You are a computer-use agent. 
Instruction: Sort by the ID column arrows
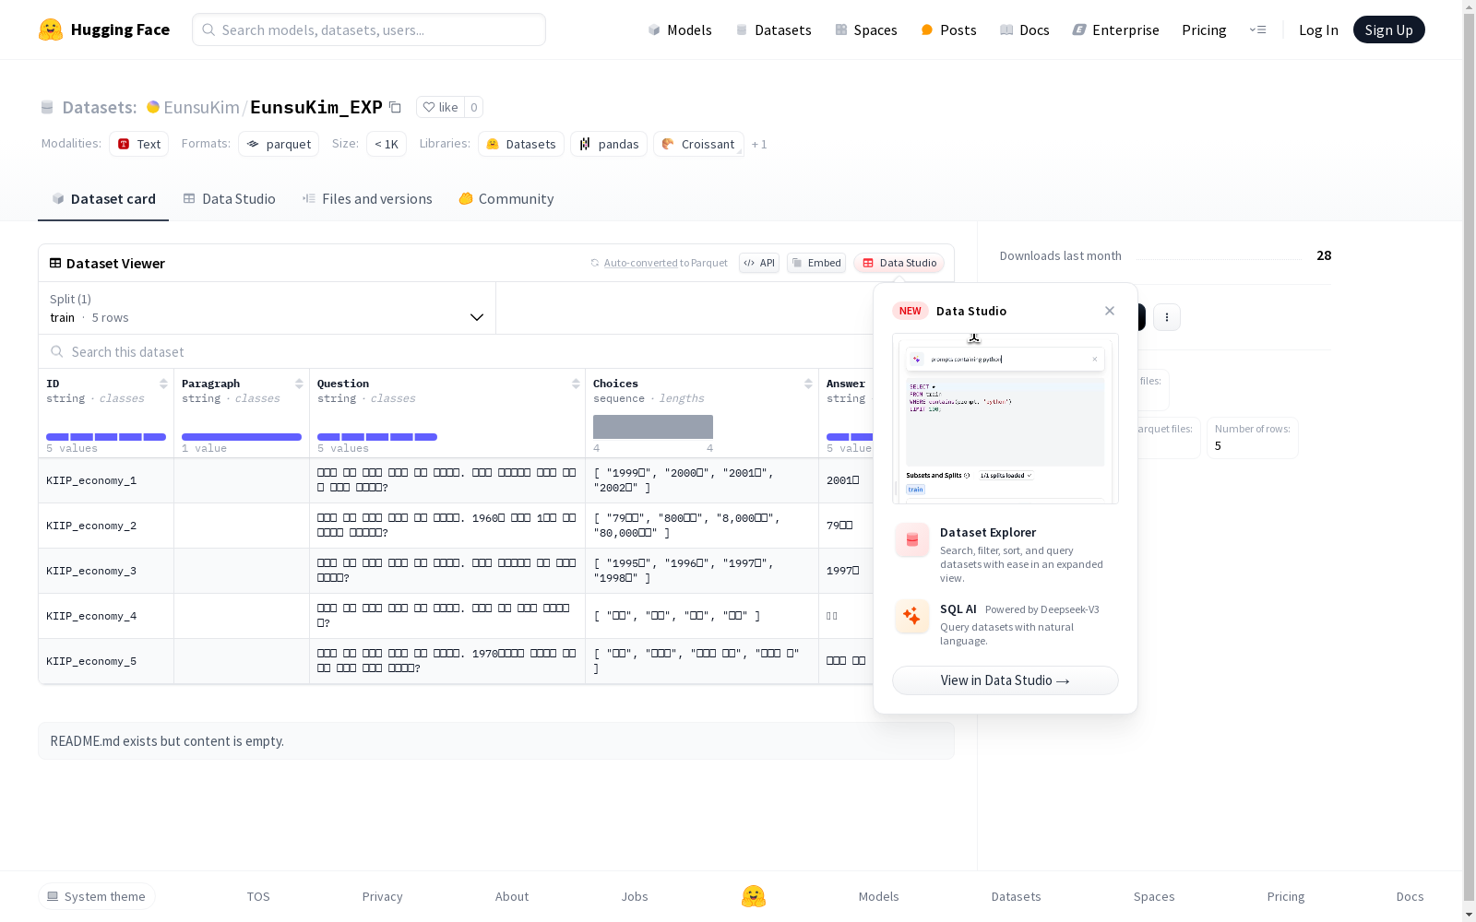pyautogui.click(x=163, y=384)
